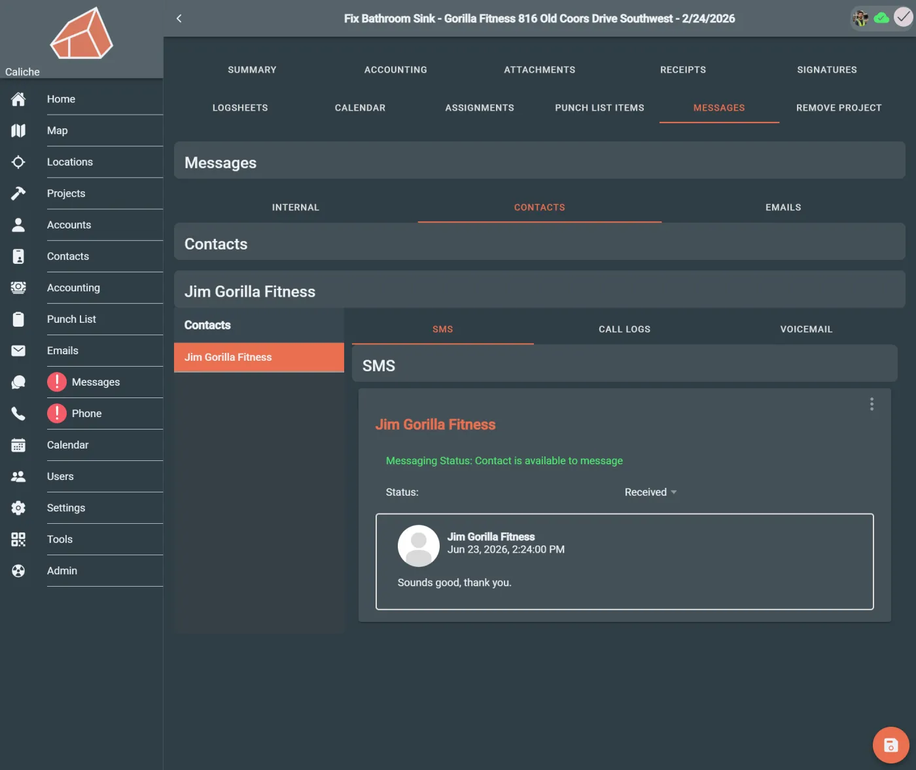The height and width of the screenshot is (770, 916).
Task: Open the Received status dropdown
Action: pyautogui.click(x=650, y=492)
